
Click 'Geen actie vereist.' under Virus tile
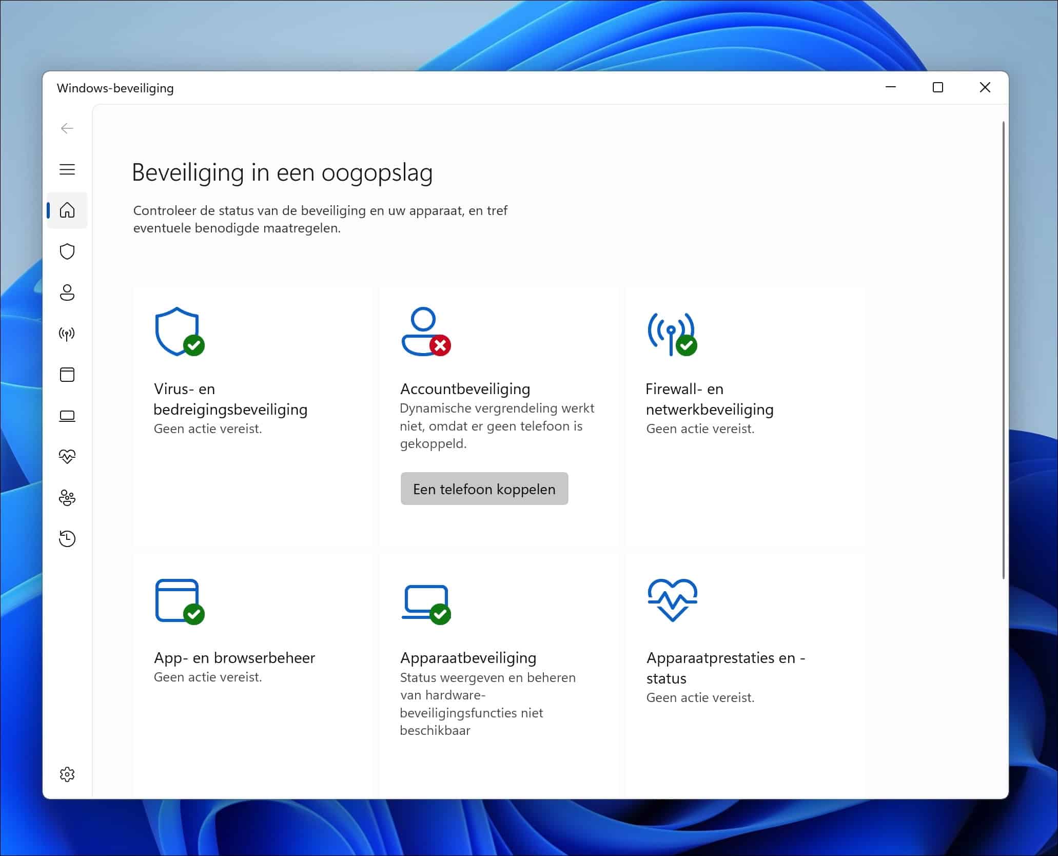(x=208, y=429)
